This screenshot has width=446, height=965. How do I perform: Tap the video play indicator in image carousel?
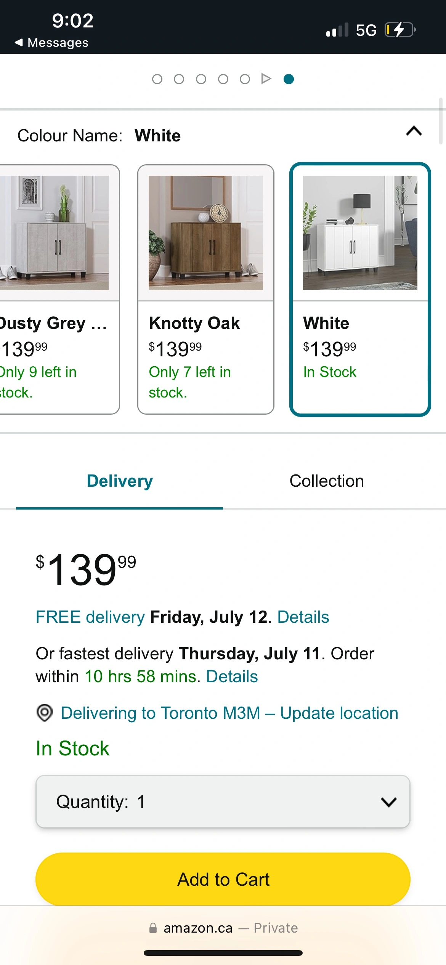click(266, 79)
